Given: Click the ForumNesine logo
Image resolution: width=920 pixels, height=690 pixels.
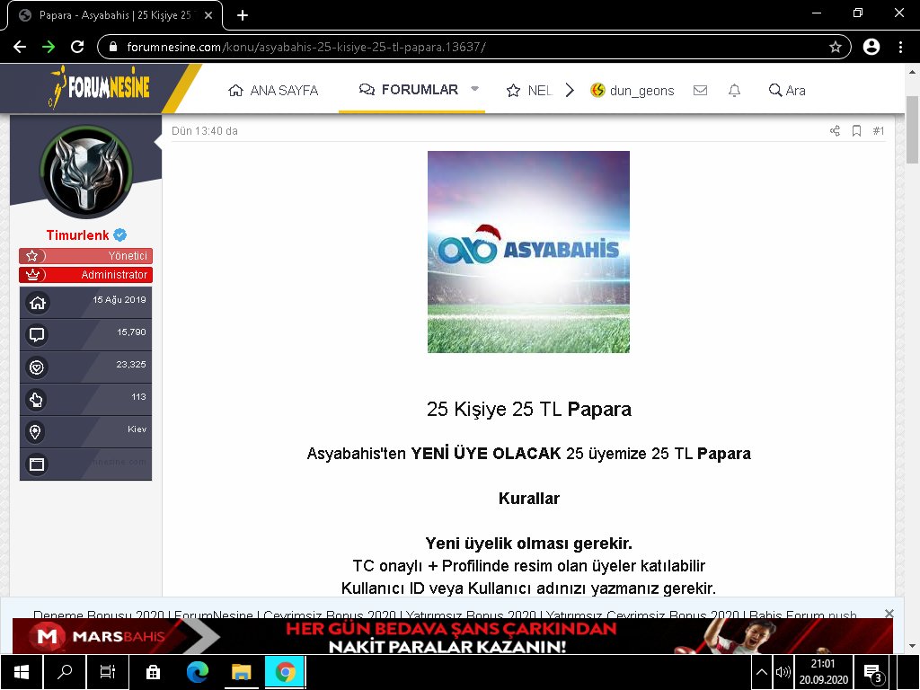Looking at the screenshot, I should (101, 88).
